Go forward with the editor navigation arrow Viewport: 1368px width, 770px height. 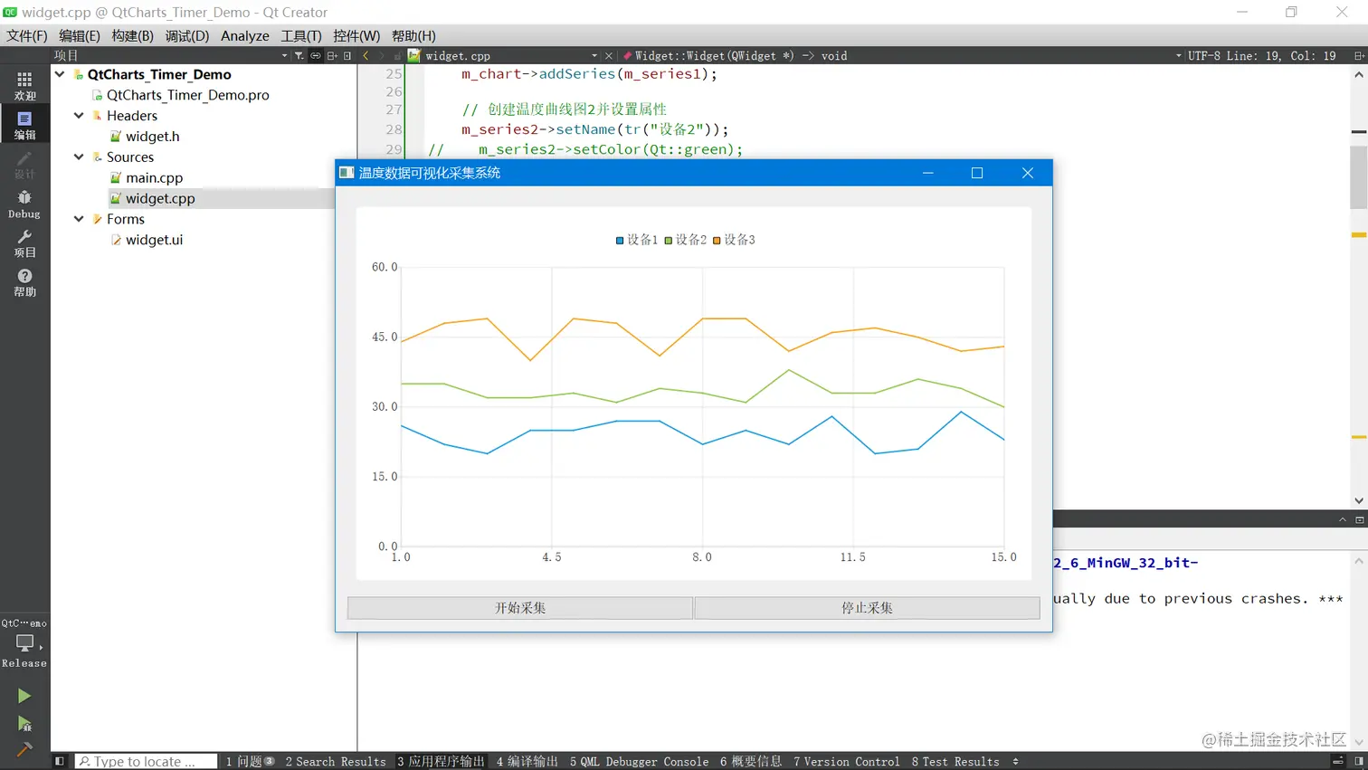click(x=382, y=55)
